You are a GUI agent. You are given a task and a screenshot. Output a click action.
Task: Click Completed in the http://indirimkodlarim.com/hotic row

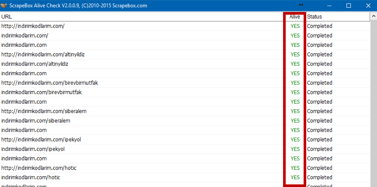pos(319,168)
